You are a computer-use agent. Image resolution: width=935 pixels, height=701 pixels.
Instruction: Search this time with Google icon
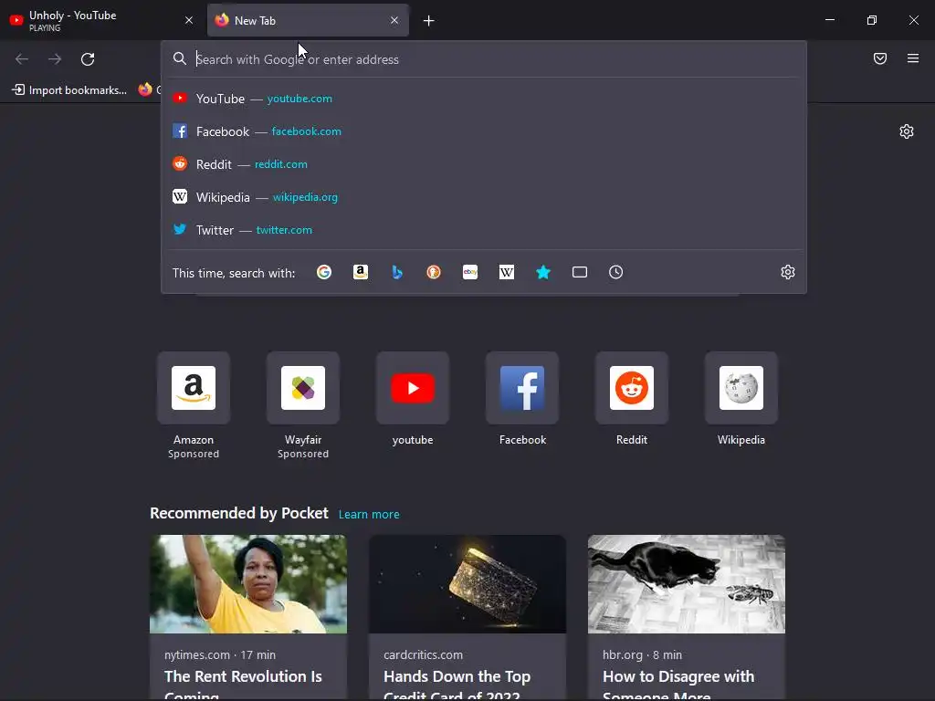pos(324,272)
